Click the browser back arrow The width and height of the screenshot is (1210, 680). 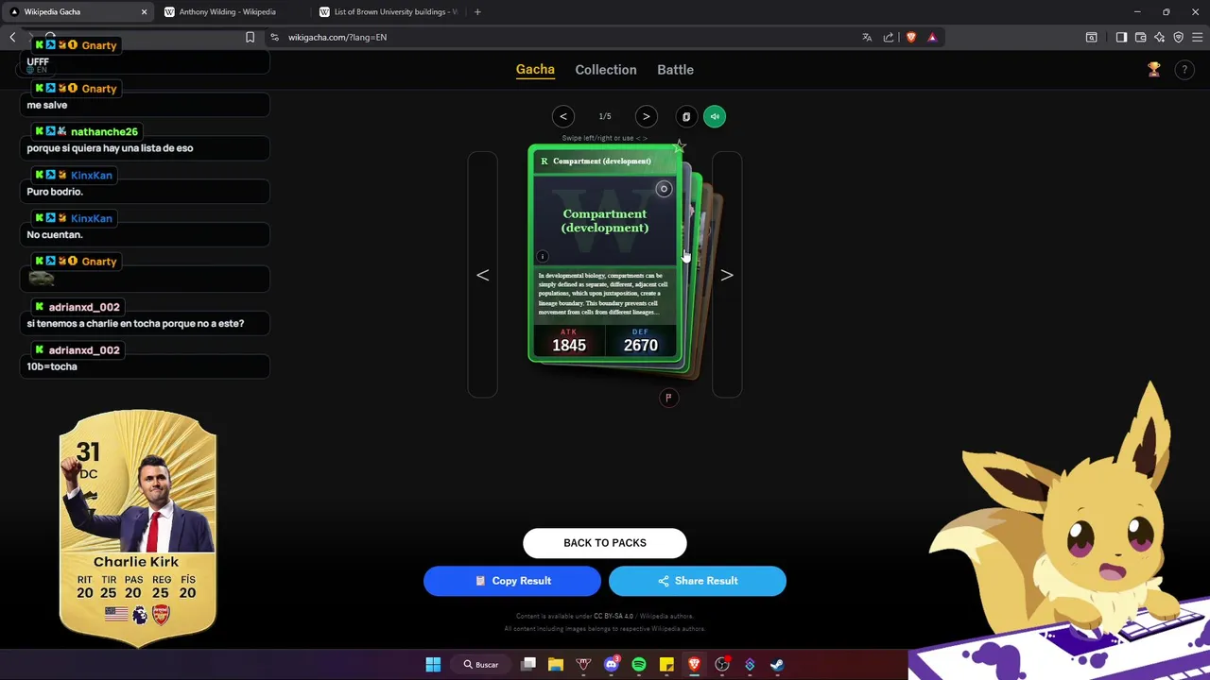pos(13,37)
